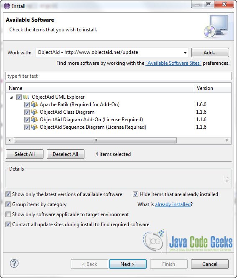Open the Available Software Sites link
Screen dimensions: 237x278
[173, 63]
